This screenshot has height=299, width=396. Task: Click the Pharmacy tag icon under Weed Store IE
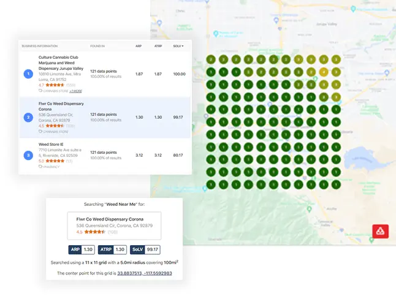pos(40,167)
